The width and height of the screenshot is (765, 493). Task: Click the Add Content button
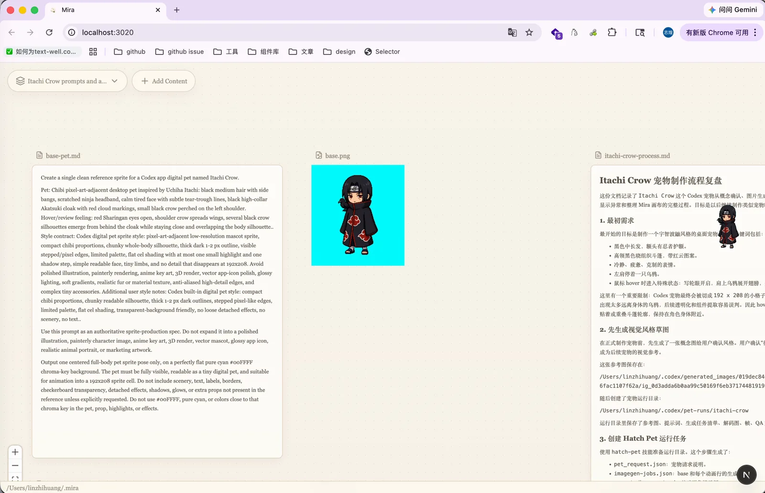tap(164, 81)
